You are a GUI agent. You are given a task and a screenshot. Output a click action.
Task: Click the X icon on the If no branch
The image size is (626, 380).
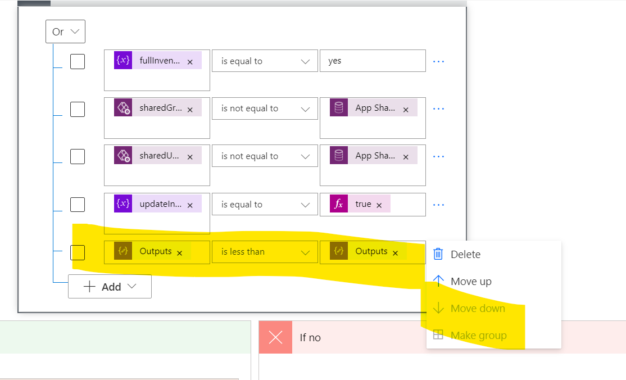[275, 337]
